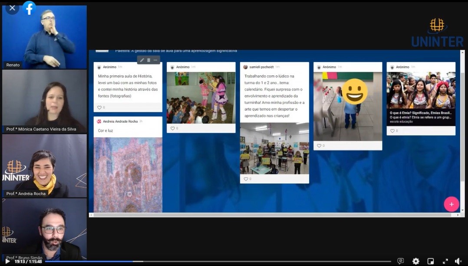Viewport: 468px width, 266px height.
Task: Click the Facebook logo icon
Action: (29, 8)
